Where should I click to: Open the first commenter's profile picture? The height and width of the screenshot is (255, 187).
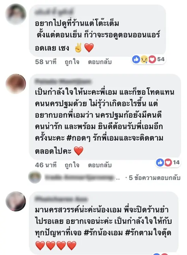[16, 14]
